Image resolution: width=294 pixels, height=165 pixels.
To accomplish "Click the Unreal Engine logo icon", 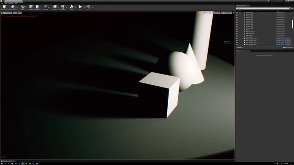I will (x=1, y=1).
